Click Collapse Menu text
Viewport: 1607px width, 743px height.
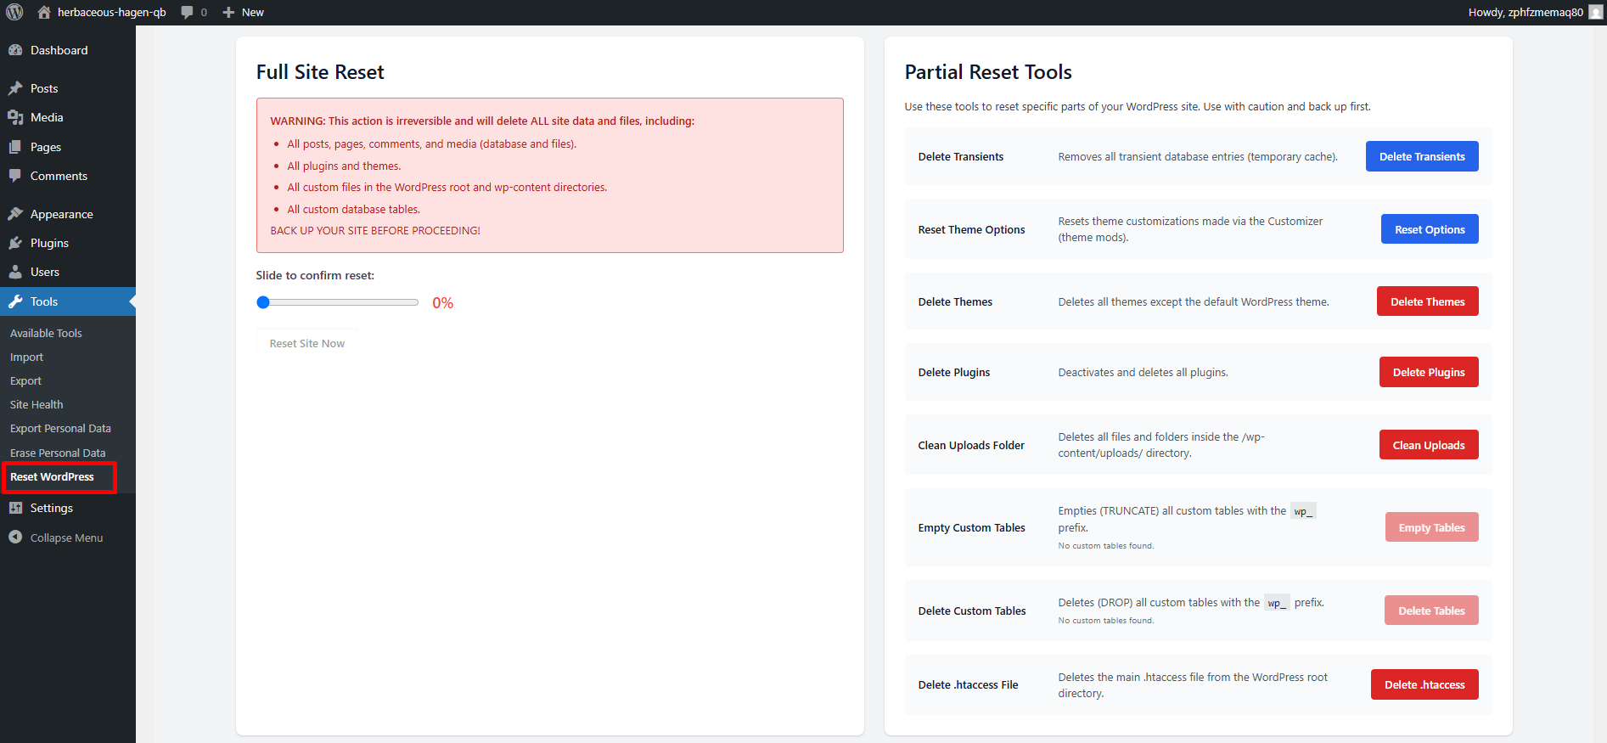pyautogui.click(x=66, y=538)
